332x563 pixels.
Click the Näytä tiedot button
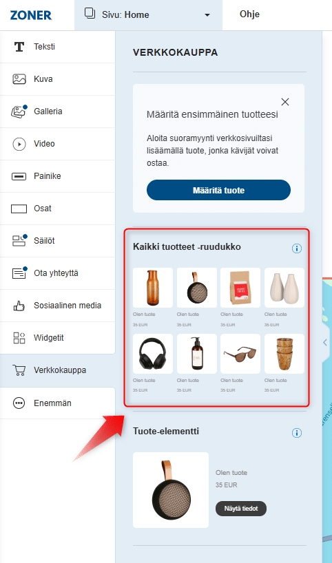click(x=241, y=509)
